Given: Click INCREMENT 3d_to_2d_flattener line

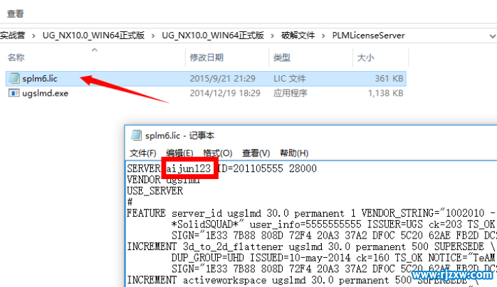Looking at the screenshot, I should pyautogui.click(x=310, y=247).
